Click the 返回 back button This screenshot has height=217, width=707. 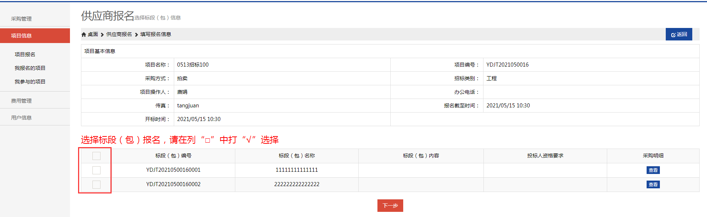tap(679, 34)
